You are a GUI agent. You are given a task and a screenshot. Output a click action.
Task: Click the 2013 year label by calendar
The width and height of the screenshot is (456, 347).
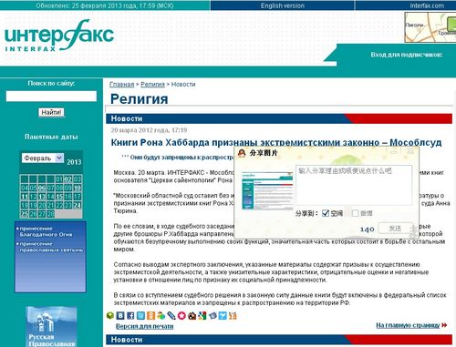pyautogui.click(x=74, y=162)
